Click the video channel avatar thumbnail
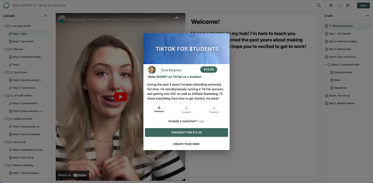This screenshot has height=183, width=373. point(62,19)
